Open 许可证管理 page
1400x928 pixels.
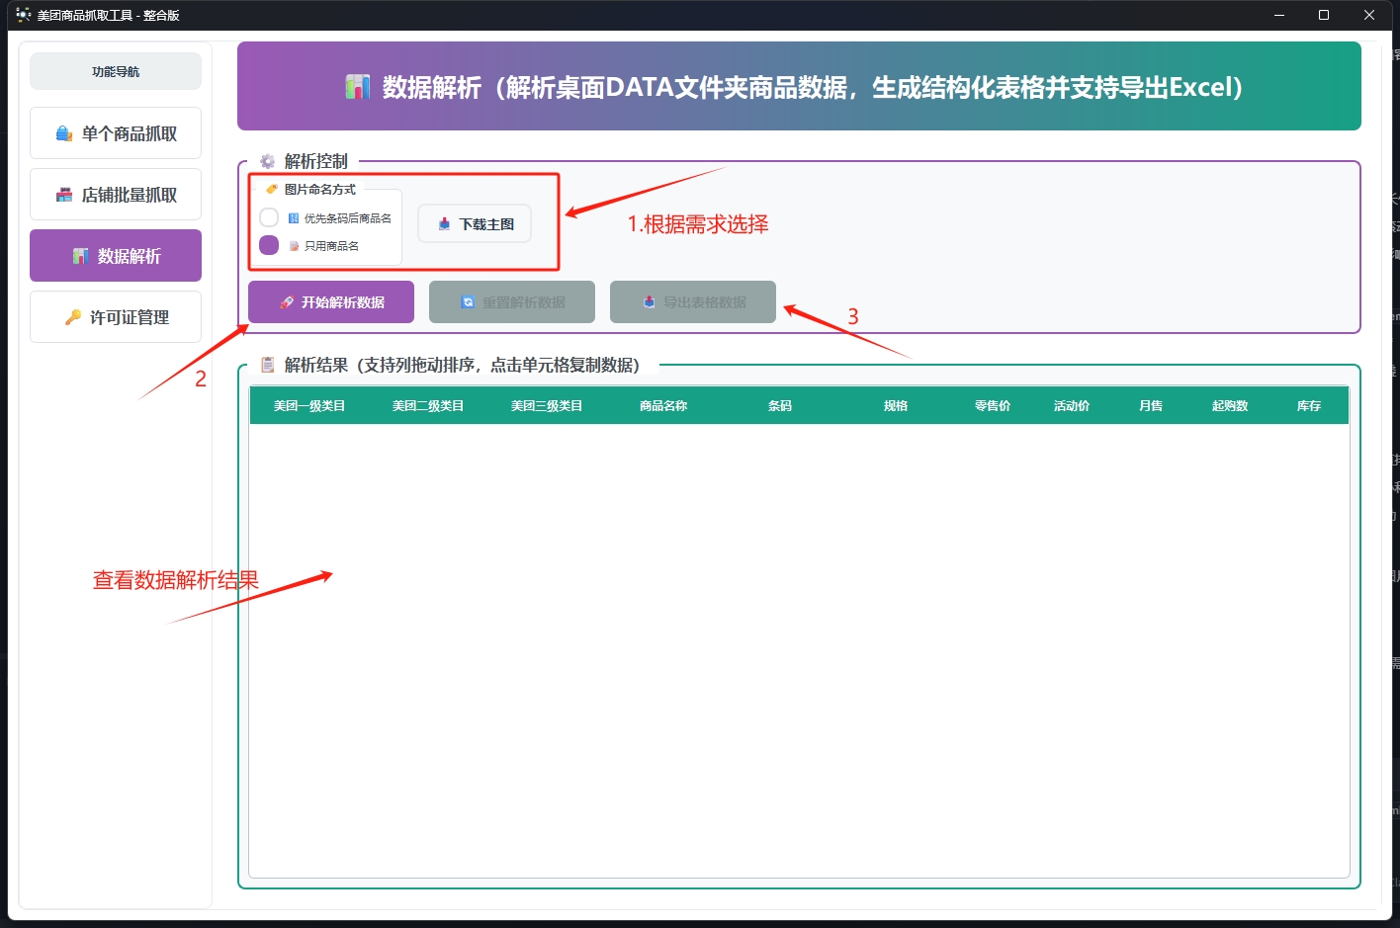116,317
